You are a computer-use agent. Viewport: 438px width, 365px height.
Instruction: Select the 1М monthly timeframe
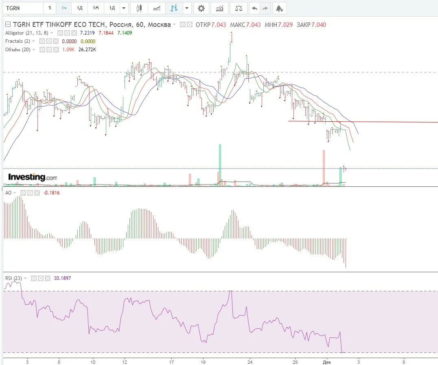click(x=96, y=8)
